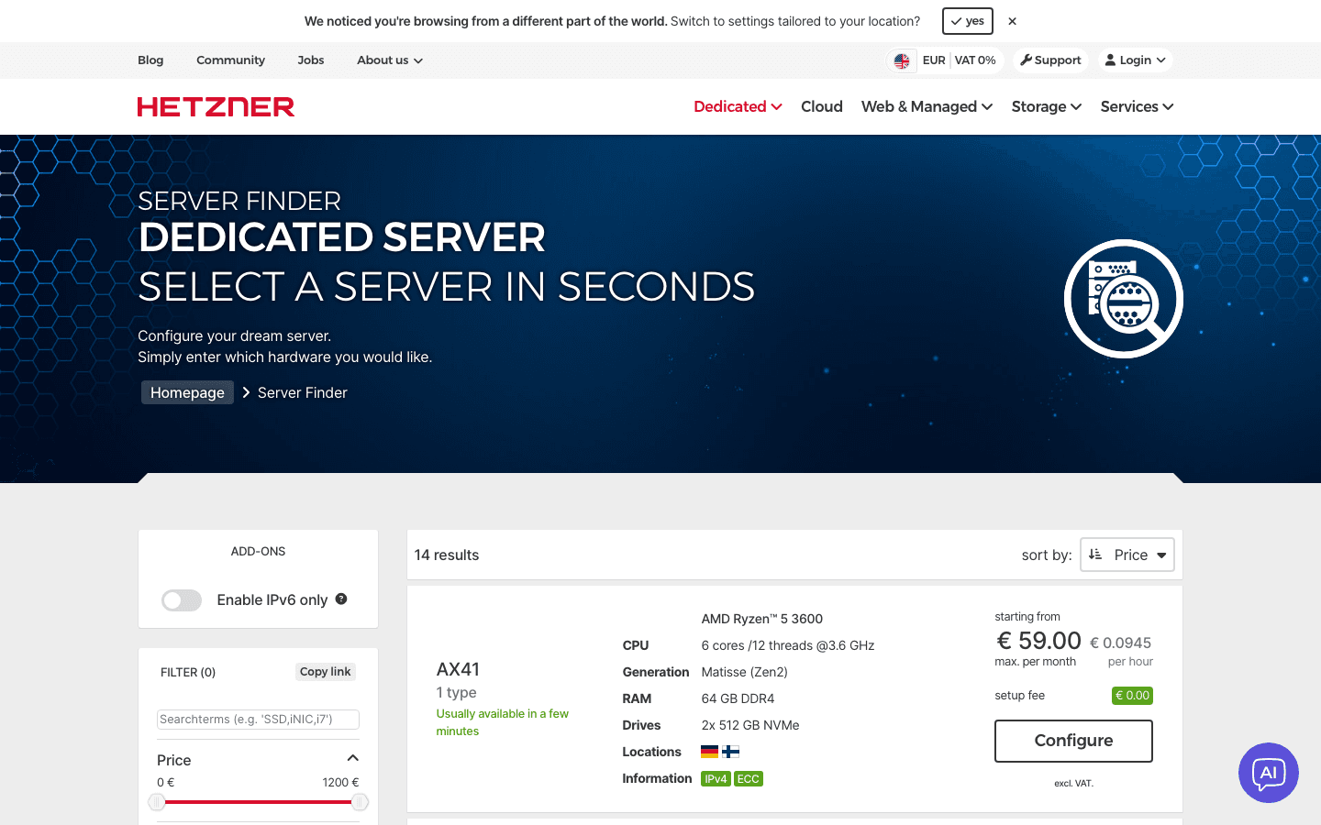
Task: Click 'Matisse (Zen2)' generation value
Action: [745, 672]
